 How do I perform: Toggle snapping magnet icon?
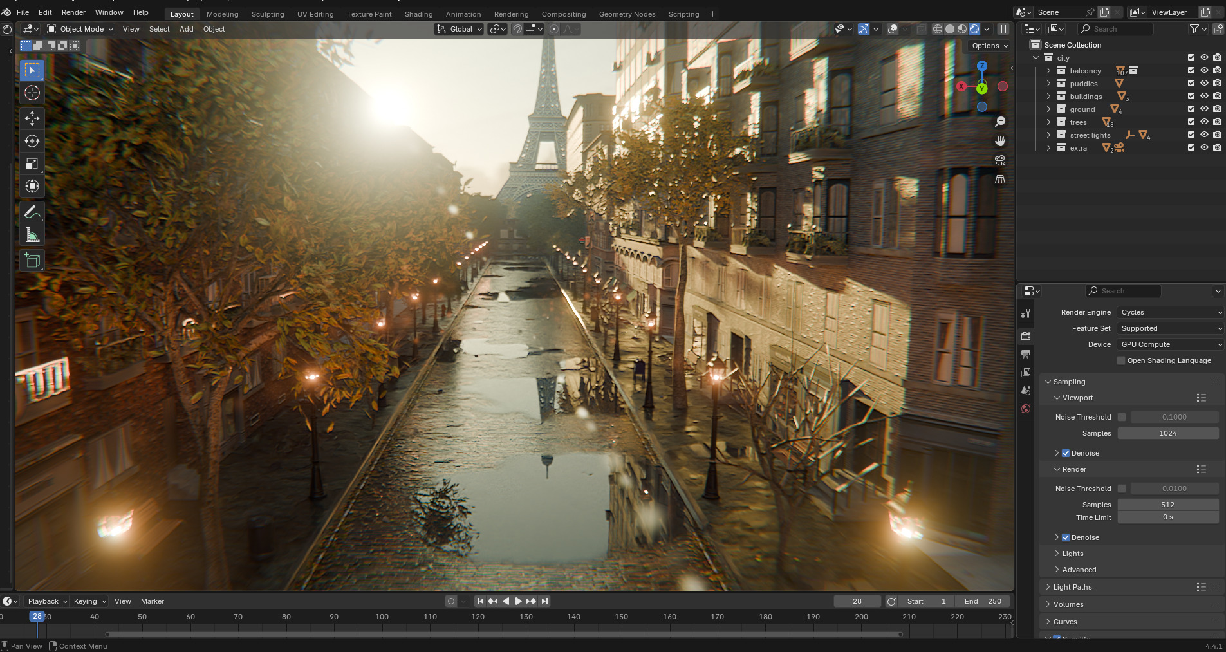(x=517, y=29)
